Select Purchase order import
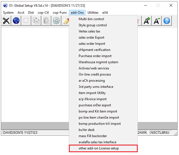The height and width of the screenshot is (155, 179). 103,56
